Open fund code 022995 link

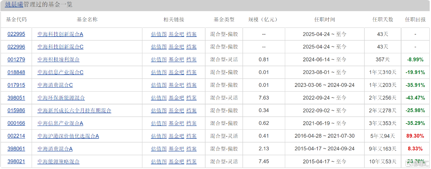pyautogui.click(x=16, y=34)
